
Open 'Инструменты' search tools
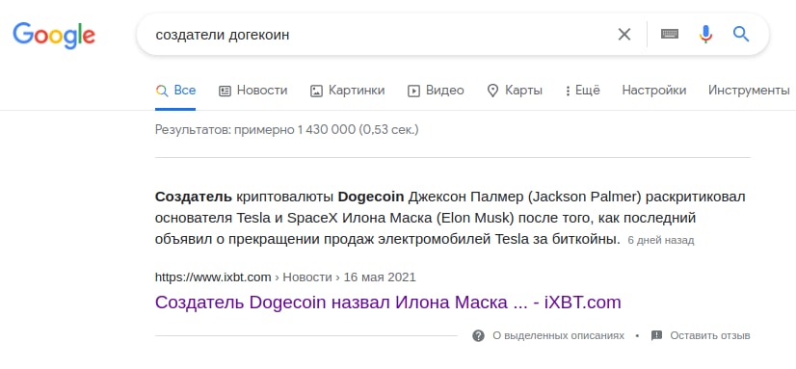coord(749,91)
